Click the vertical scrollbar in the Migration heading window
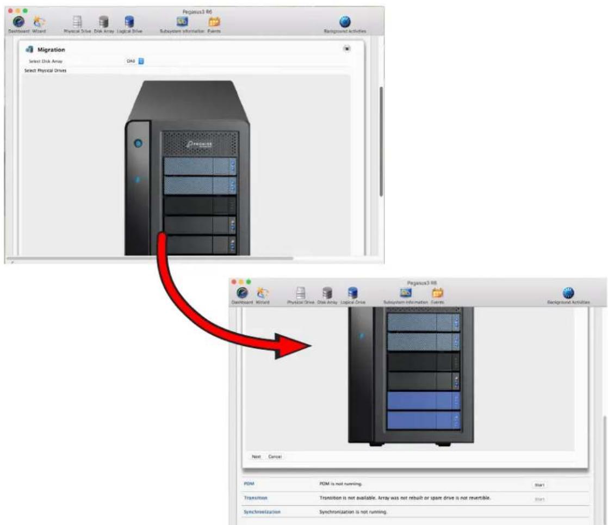 pos(381,141)
